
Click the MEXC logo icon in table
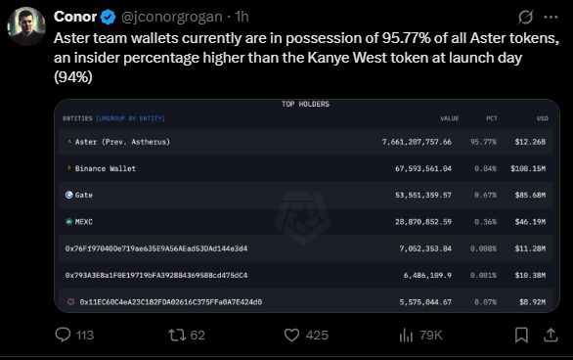point(68,221)
